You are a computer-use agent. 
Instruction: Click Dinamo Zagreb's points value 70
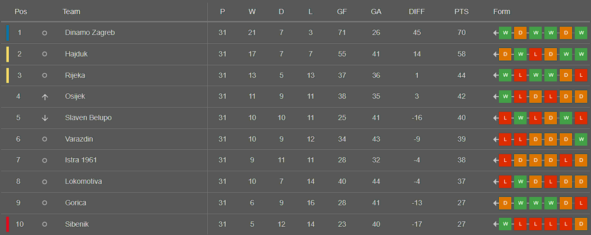pyautogui.click(x=462, y=32)
